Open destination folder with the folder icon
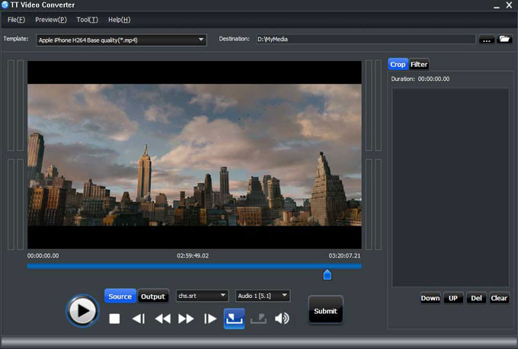The height and width of the screenshot is (349, 518). [x=504, y=39]
